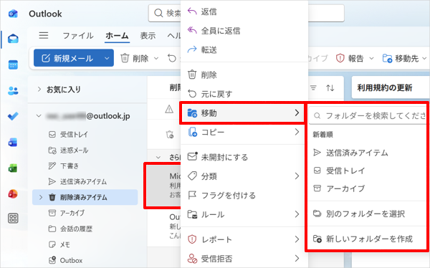Open the More apps grid icon
This screenshot has width=430, height=268.
[13, 219]
